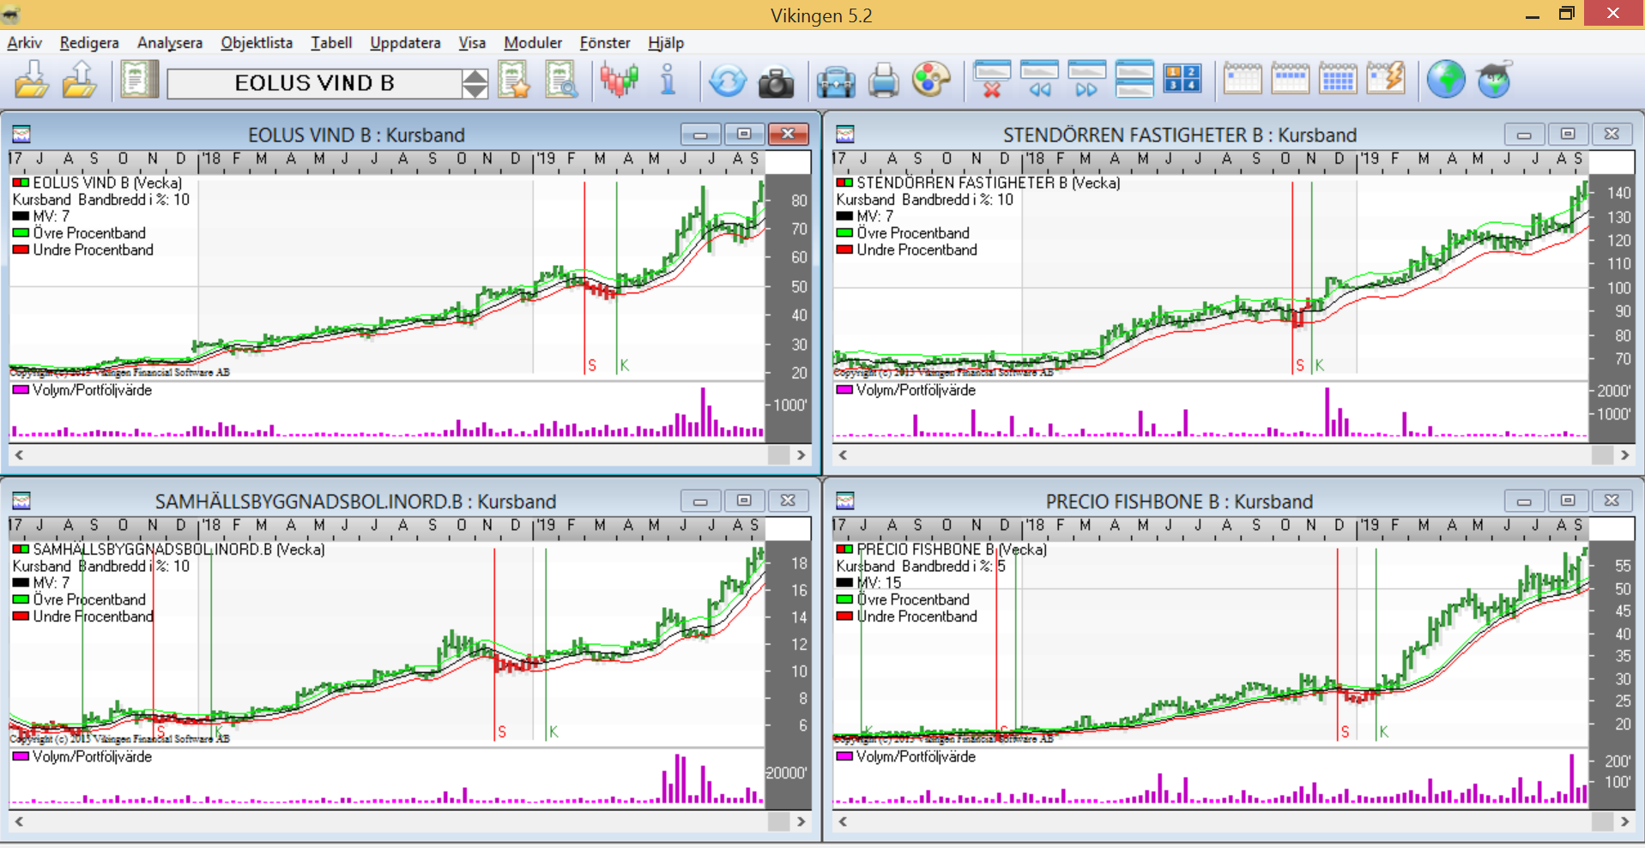Restore down the Vikingen 5.2 main window
Viewport: 1645px width, 848px height.
[1567, 14]
